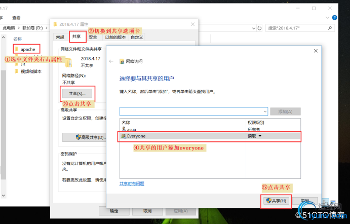Viewport: 350px width, 224px height.
Task: Close the 网络访问 dialog
Action: coord(316,51)
